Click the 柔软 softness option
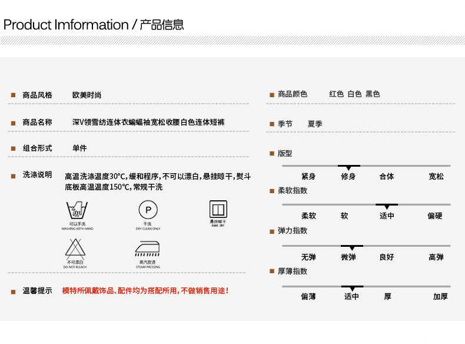465x344 pixels. [x=308, y=216]
